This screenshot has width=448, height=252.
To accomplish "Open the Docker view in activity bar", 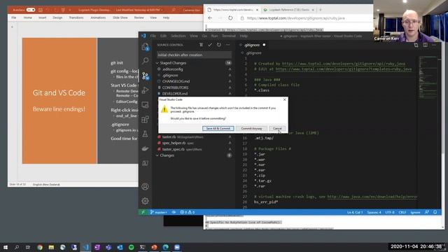I will [x=145, y=148].
